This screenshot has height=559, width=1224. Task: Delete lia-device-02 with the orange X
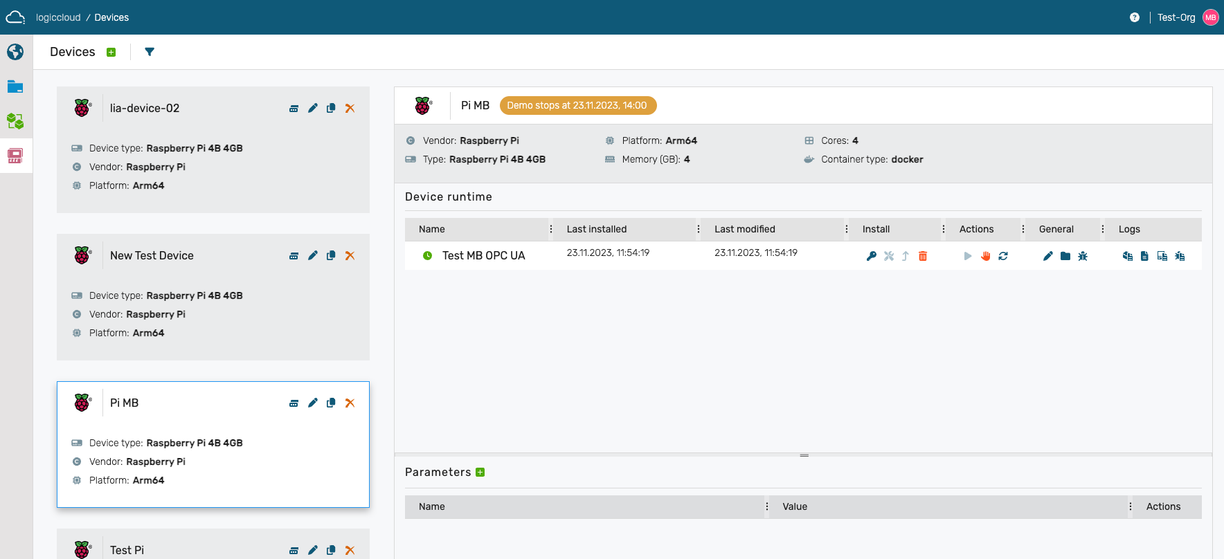point(350,109)
